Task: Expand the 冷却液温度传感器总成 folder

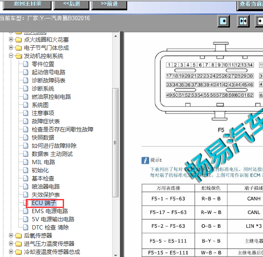Action: tap(11, 252)
